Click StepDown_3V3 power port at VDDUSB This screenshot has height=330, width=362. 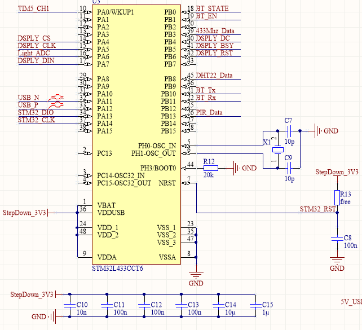click(24, 213)
